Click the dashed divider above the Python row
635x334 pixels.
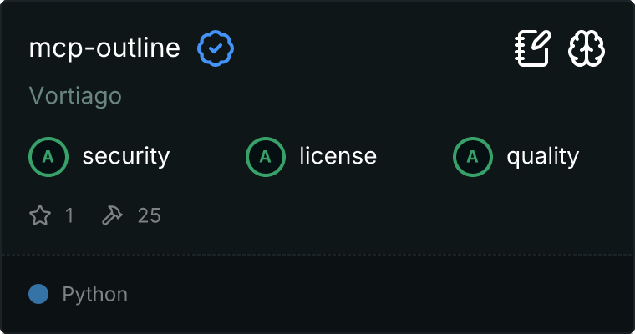(317, 254)
